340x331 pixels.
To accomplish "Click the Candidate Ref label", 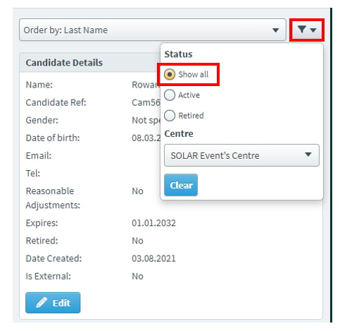I will pos(56,102).
